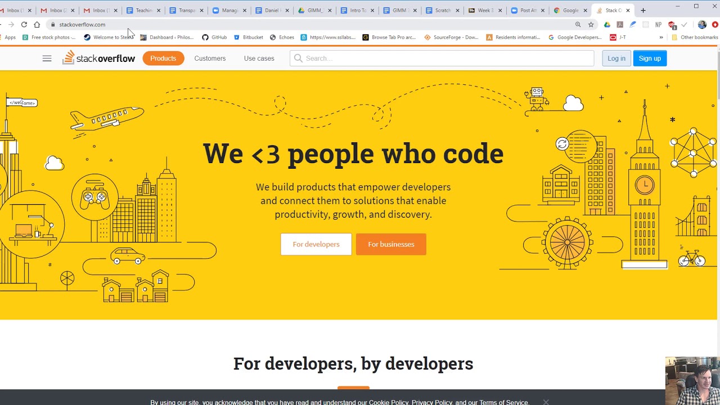Open the Google Drive extension icon
Viewport: 720px width, 405px height.
pyautogui.click(x=607, y=25)
